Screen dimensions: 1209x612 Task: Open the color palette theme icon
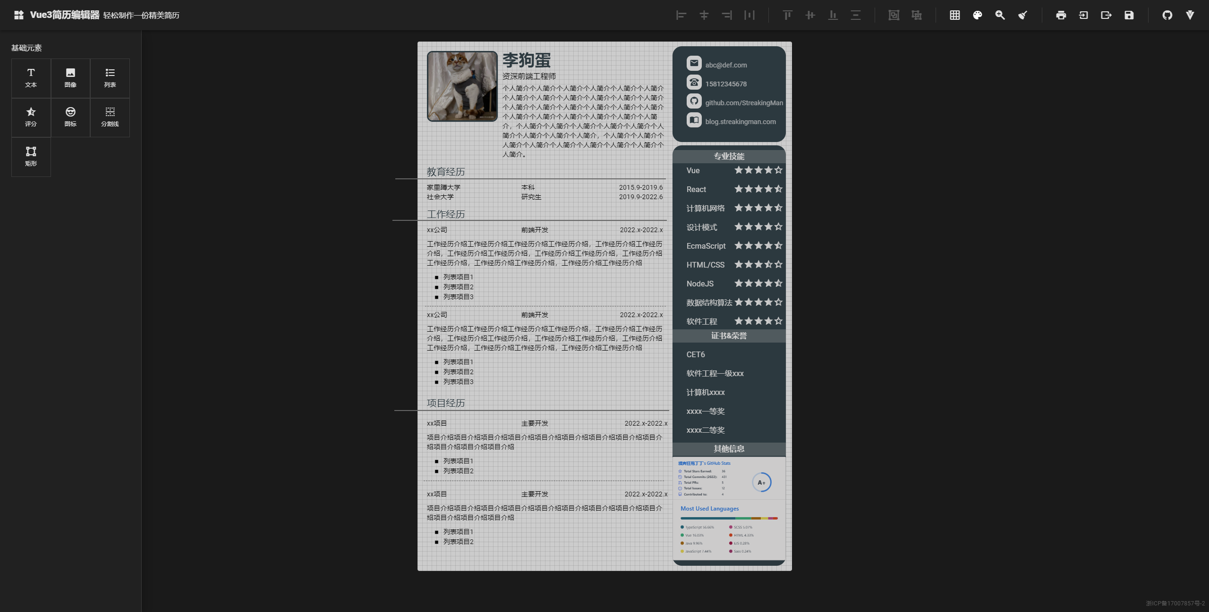pyautogui.click(x=978, y=15)
